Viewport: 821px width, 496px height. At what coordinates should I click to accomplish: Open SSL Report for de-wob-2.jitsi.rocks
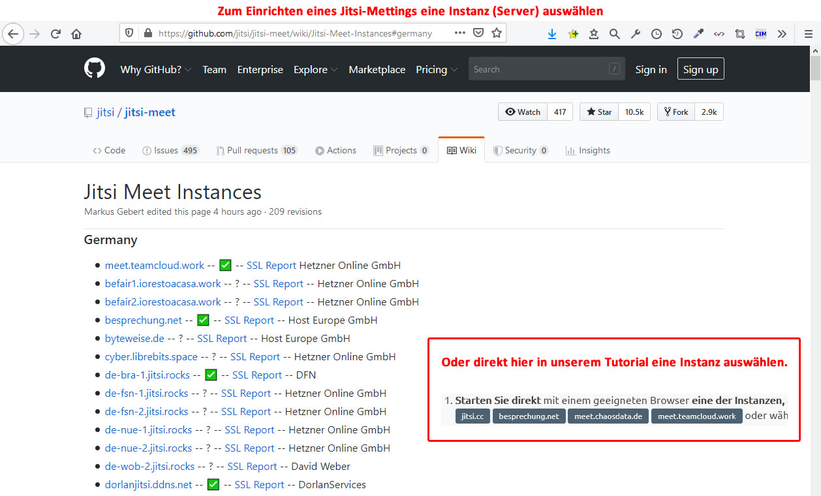pyautogui.click(x=252, y=467)
